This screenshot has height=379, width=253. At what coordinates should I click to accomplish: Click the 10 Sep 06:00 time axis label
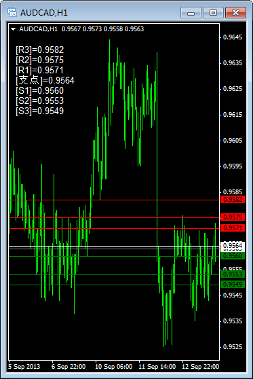click(114, 366)
